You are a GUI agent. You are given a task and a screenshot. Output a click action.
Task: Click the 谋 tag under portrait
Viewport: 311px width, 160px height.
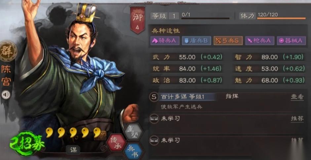point(73,150)
